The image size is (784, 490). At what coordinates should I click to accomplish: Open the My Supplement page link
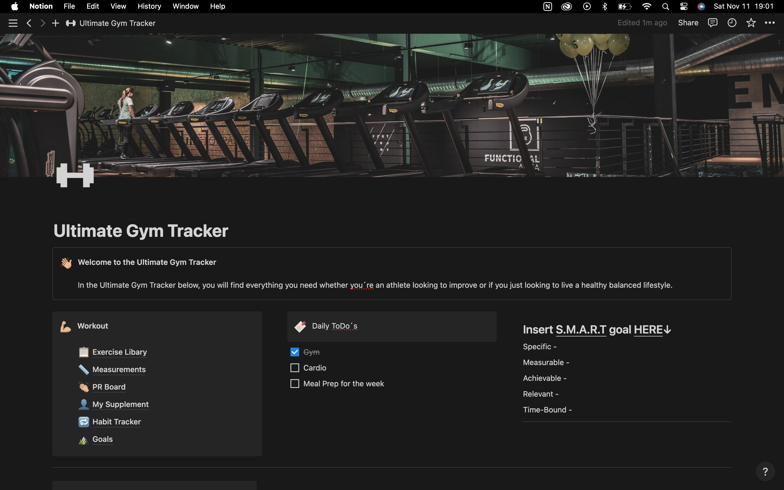[121, 405]
